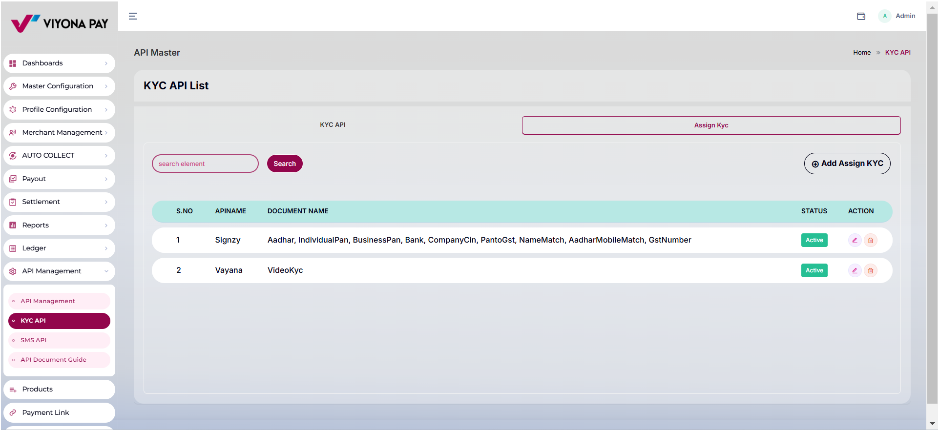Click the AUTO COLLECT icon
Image resolution: width=939 pixels, height=431 pixels.
pyautogui.click(x=13, y=156)
